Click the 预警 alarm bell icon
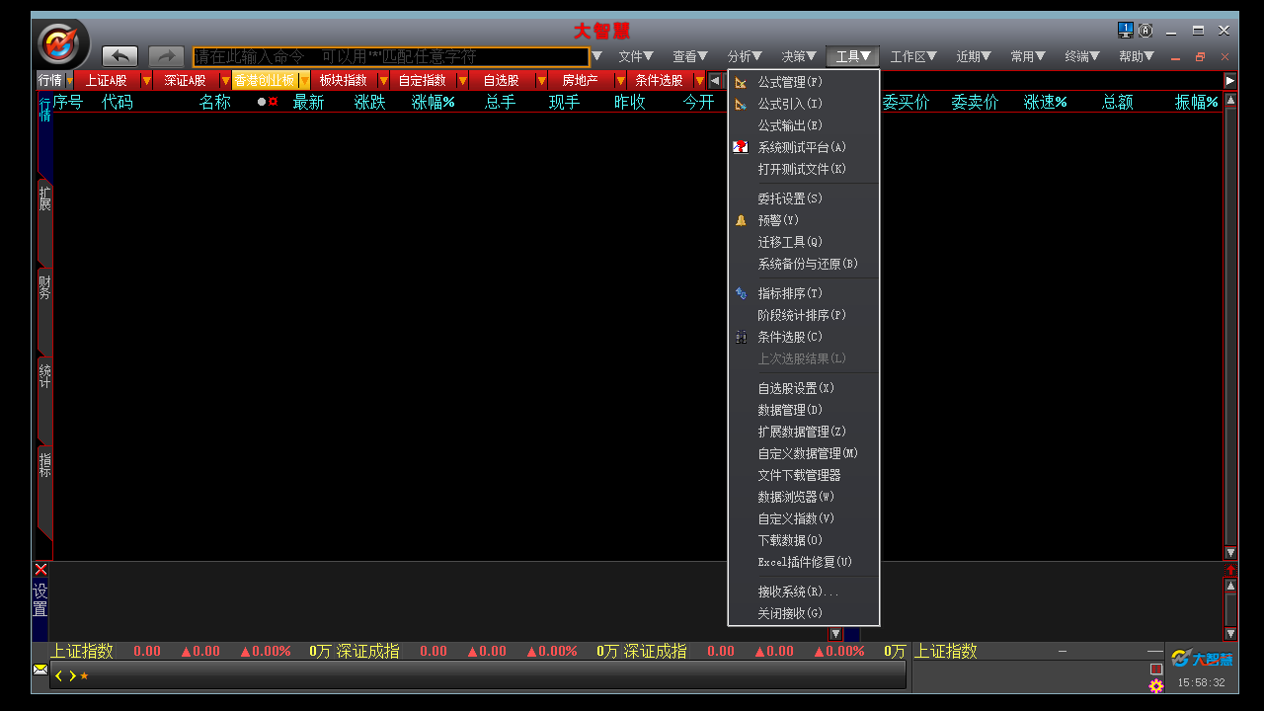The width and height of the screenshot is (1264, 711). coord(741,219)
